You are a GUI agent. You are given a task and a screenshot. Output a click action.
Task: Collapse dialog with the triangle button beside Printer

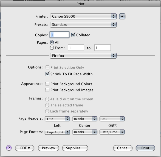coord(122,16)
